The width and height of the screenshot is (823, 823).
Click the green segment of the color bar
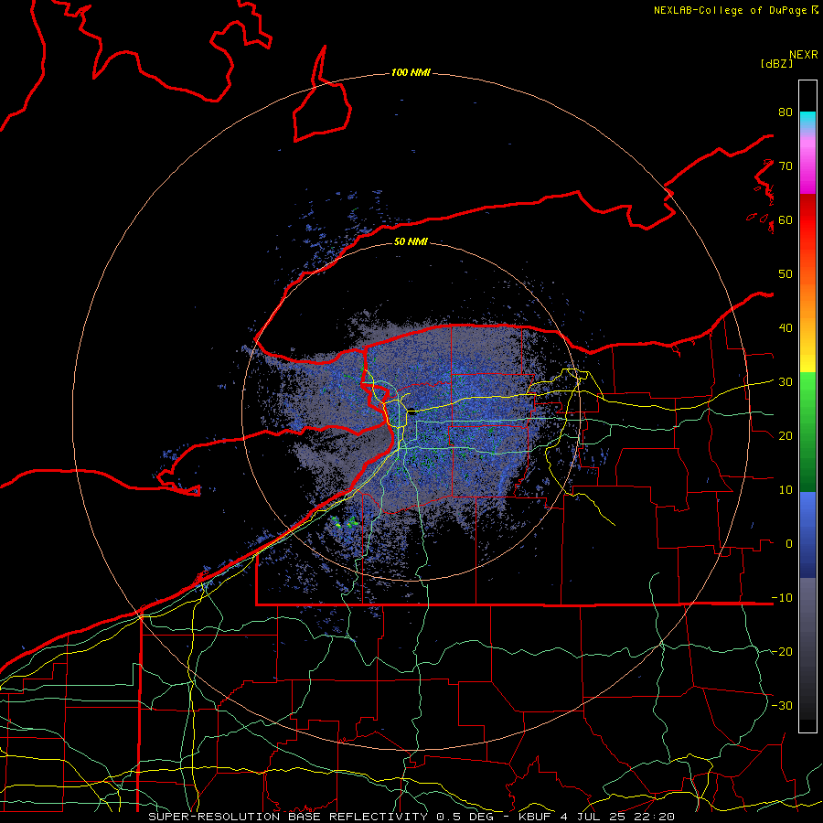(x=807, y=432)
